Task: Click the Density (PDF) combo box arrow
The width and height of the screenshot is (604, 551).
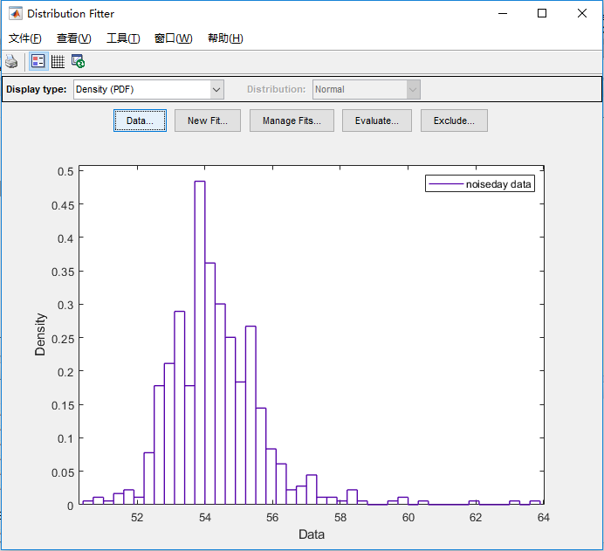Action: click(216, 89)
